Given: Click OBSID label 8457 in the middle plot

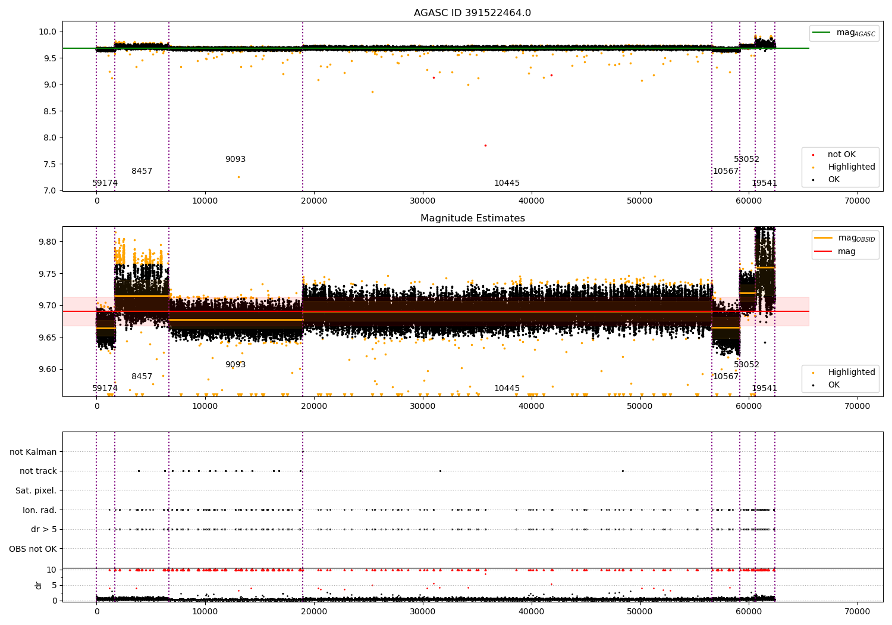Looking at the screenshot, I should pos(142,377).
